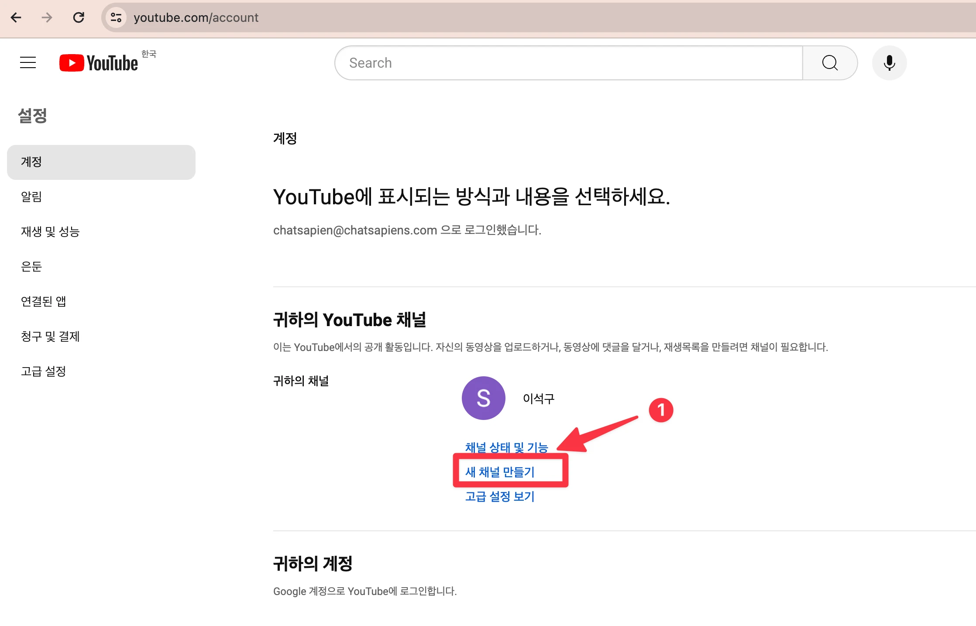Open site information icon in address bar
Viewport: 976px width, 626px height.
point(116,17)
